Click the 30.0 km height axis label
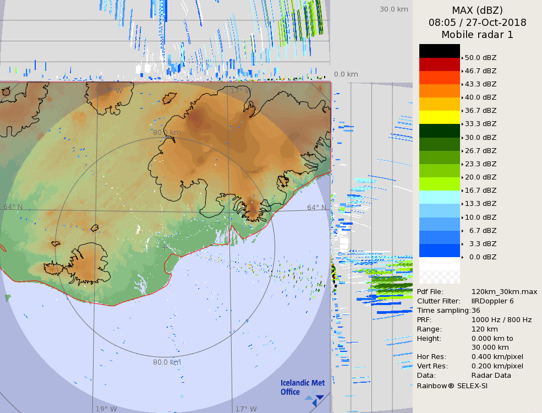Viewport: 542px width, 413px height. point(393,9)
